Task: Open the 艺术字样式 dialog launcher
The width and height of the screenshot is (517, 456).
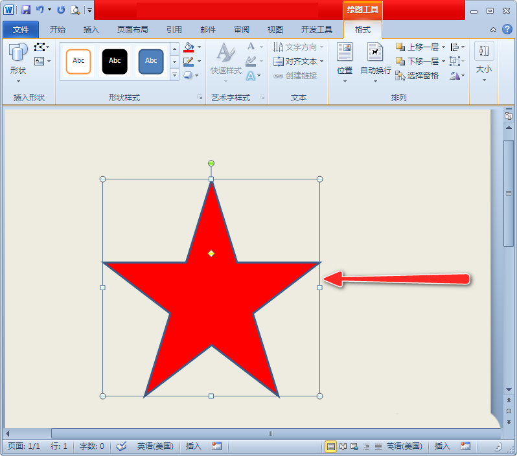Action: pyautogui.click(x=262, y=97)
